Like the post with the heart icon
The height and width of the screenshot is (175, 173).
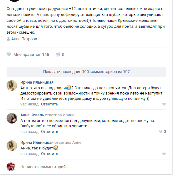click(9, 55)
